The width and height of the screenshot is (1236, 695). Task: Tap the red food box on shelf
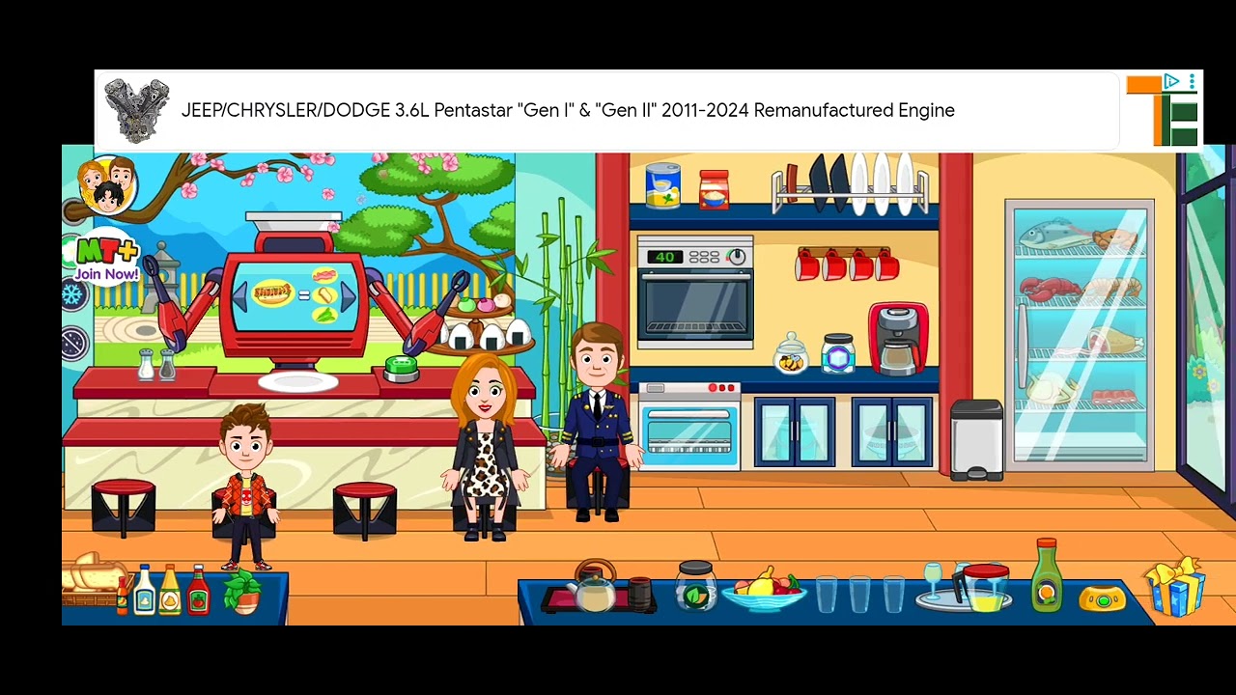[x=713, y=190]
